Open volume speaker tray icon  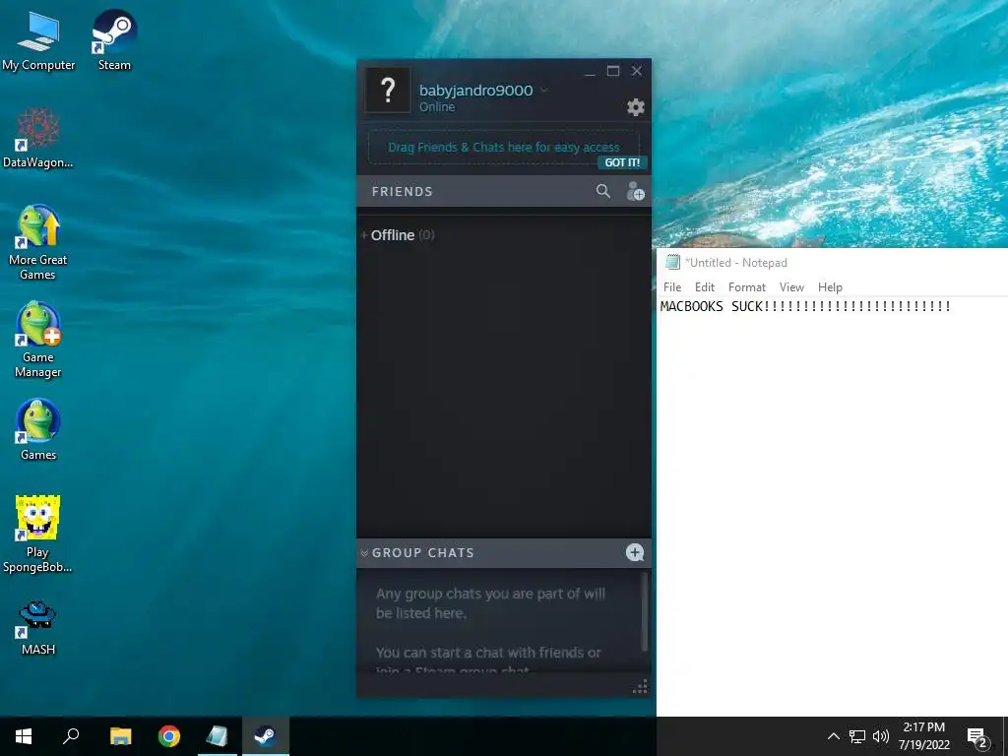pos(881,736)
